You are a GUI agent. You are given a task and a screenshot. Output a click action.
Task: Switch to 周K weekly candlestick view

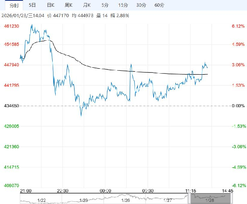(x=68, y=5)
